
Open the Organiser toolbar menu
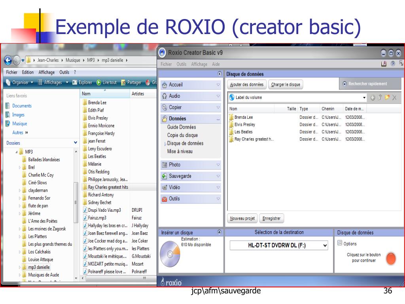point(20,82)
